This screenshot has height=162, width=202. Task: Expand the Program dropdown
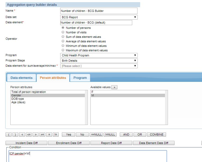pyautogui.click(x=99, y=55)
